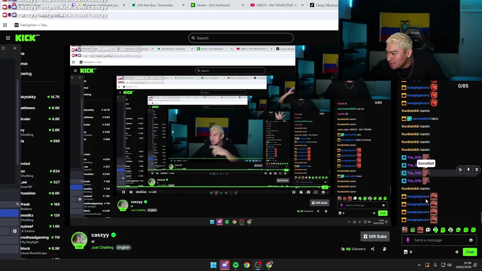This screenshot has width=482, height=271.
Task: Click the green Chat send button
Action: (x=470, y=252)
